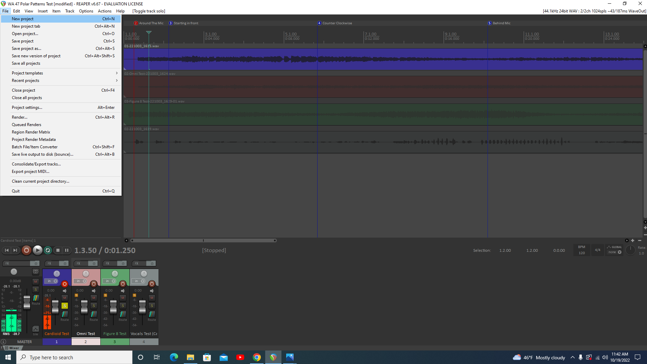
Task: Arm Vocals Test track for recording
Action: click(152, 284)
